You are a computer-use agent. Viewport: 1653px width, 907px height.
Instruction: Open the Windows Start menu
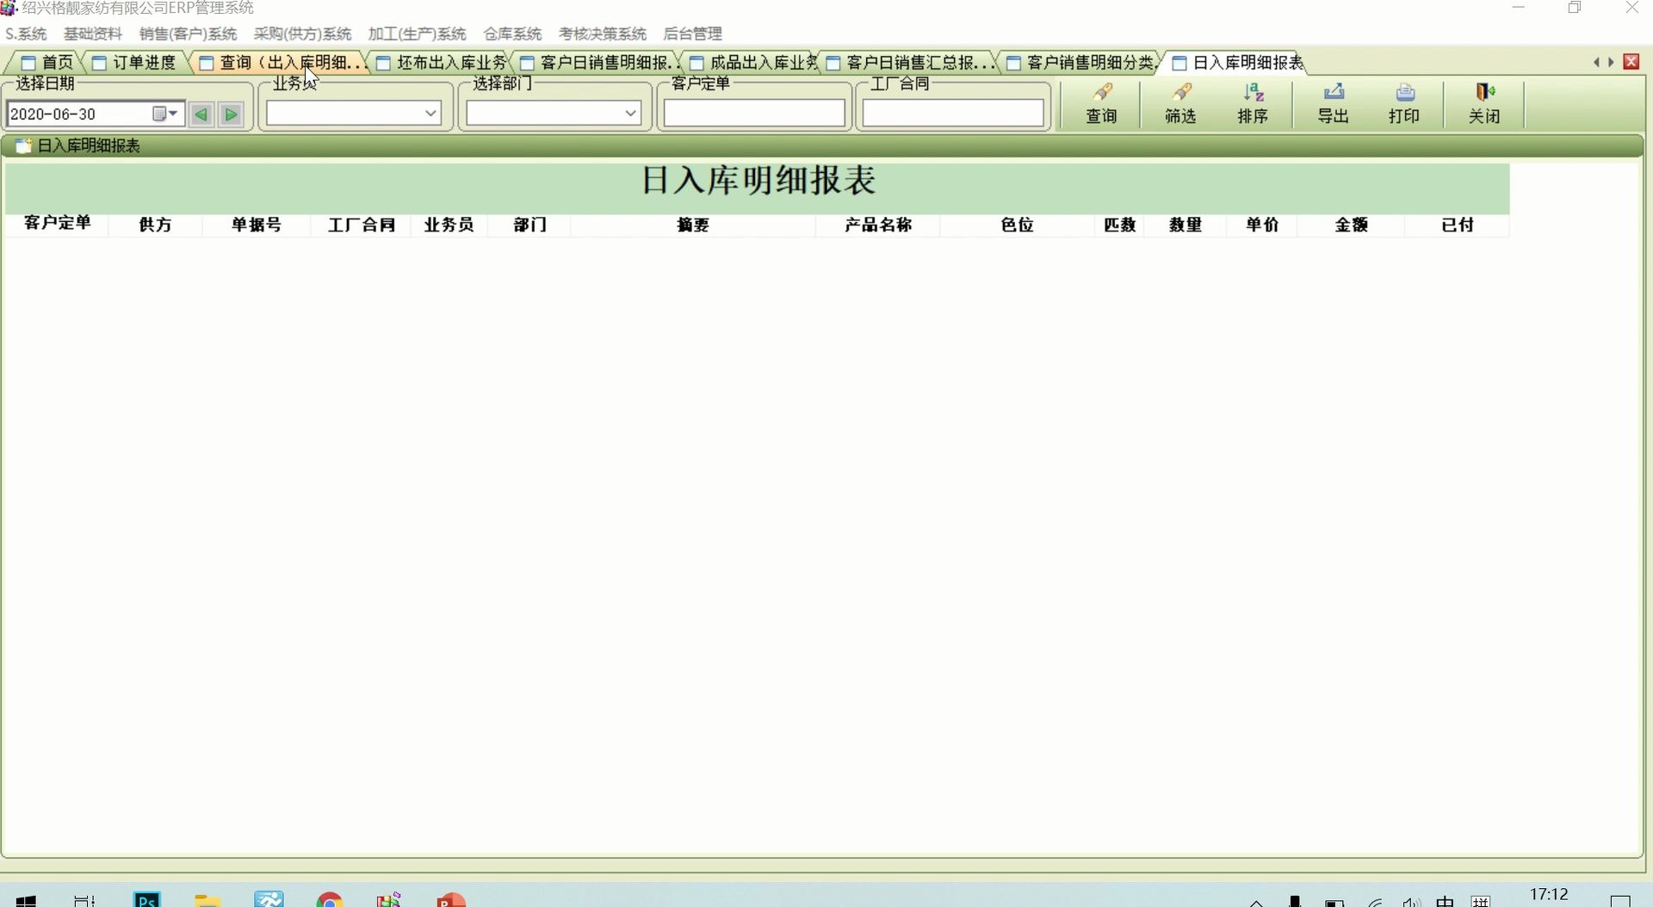pyautogui.click(x=26, y=900)
